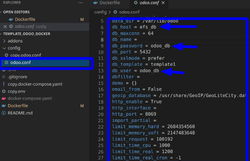Click the limit_memory_hard value line
250x161 pixels.
pos(153,126)
